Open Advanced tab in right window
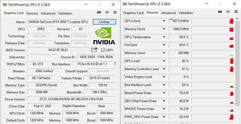The height and width of the screenshot is (124, 241). [x=168, y=13]
